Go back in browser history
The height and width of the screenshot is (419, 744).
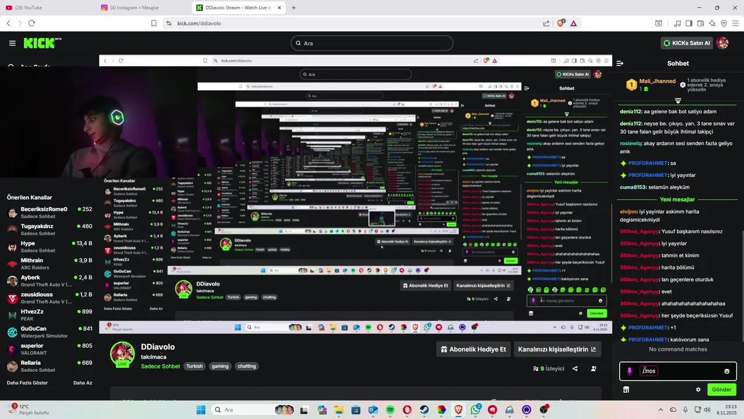9,23
